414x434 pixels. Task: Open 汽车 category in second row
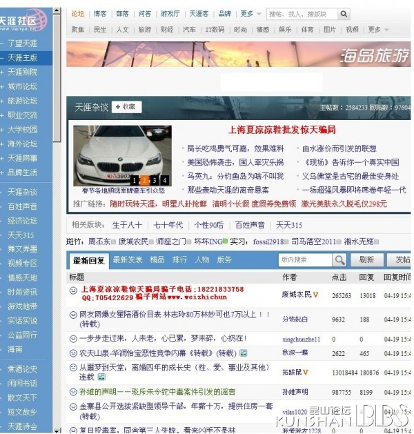click(189, 30)
